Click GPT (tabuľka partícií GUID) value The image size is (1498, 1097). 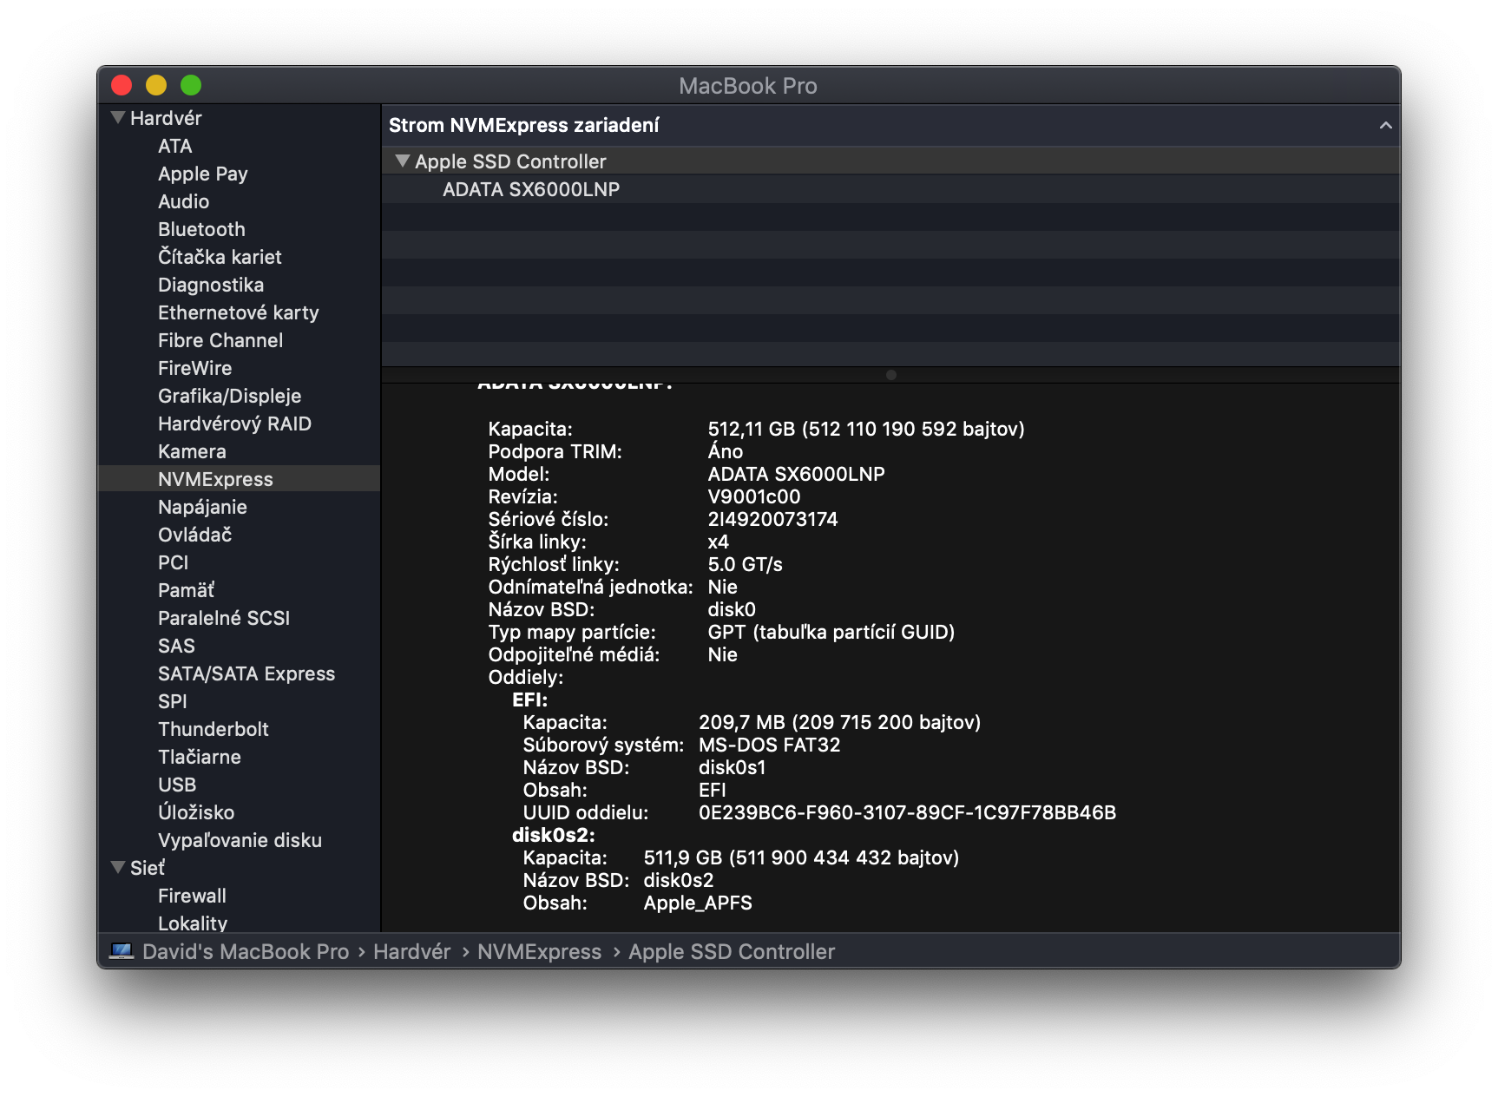pyautogui.click(x=831, y=632)
